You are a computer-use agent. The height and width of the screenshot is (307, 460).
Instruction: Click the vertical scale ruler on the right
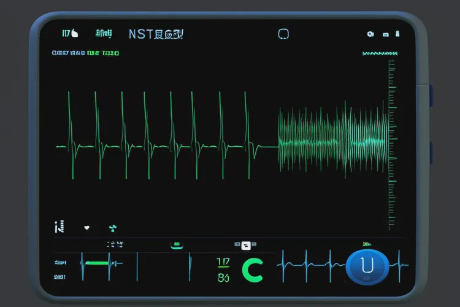(x=390, y=141)
